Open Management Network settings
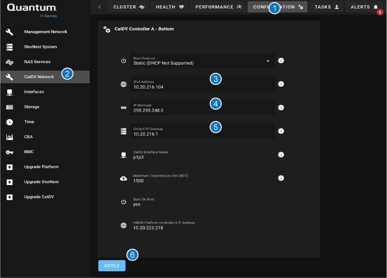 pyautogui.click(x=45, y=32)
